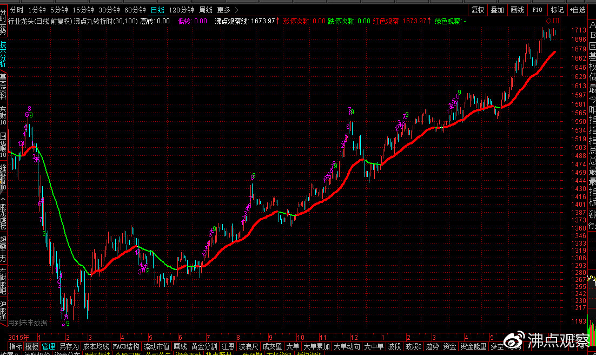Open 东财股吧 in left sidebar
The width and height of the screenshot is (596, 355).
click(3, 281)
